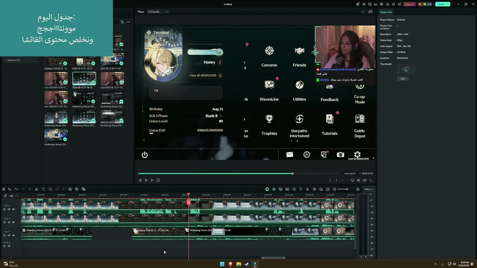The height and width of the screenshot is (268, 477).
Task: Click the play-slower triangle button beside Play
Action: (146, 180)
